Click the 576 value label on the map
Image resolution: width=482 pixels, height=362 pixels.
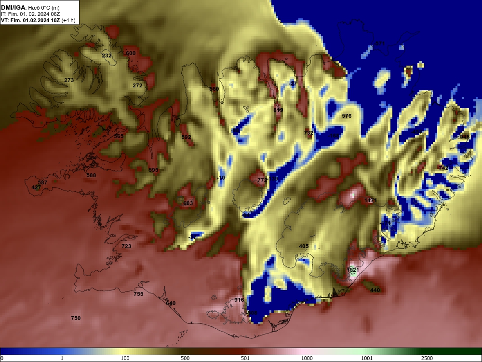point(347,116)
